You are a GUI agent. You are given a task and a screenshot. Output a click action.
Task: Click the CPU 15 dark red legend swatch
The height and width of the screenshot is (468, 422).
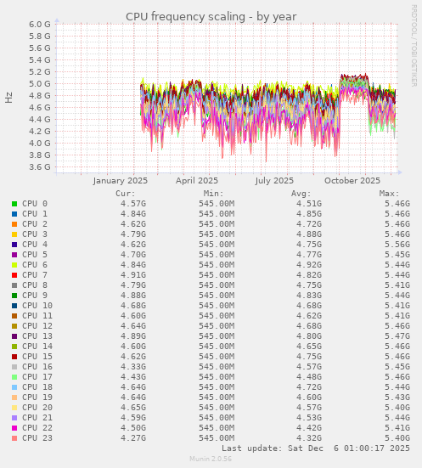point(14,357)
